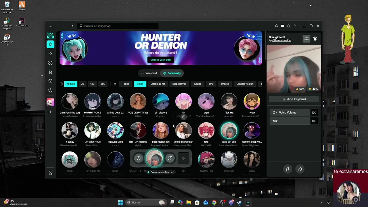Click the pink Hi! character icon in sidebar
This screenshot has width=368, height=207.
click(50, 102)
